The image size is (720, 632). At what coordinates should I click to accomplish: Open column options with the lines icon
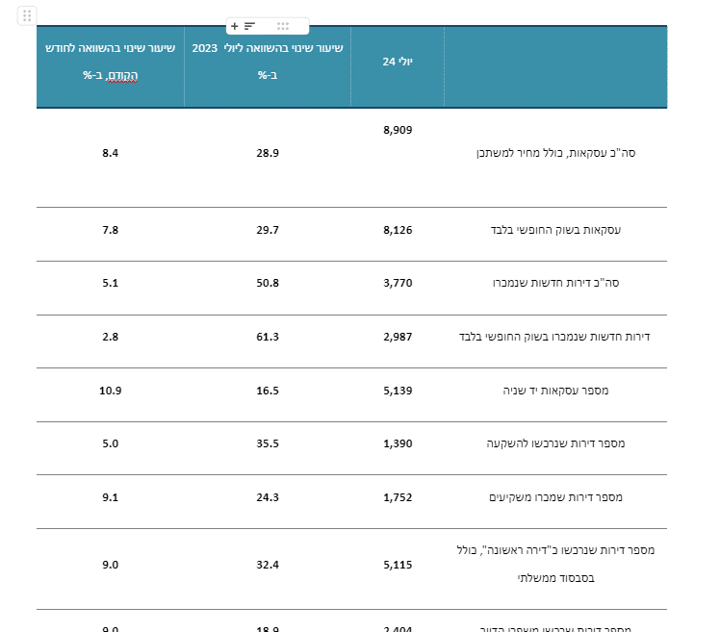pos(249,26)
